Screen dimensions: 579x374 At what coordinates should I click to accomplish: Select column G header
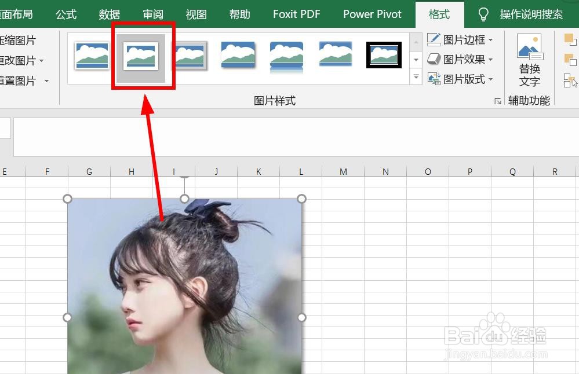click(89, 171)
